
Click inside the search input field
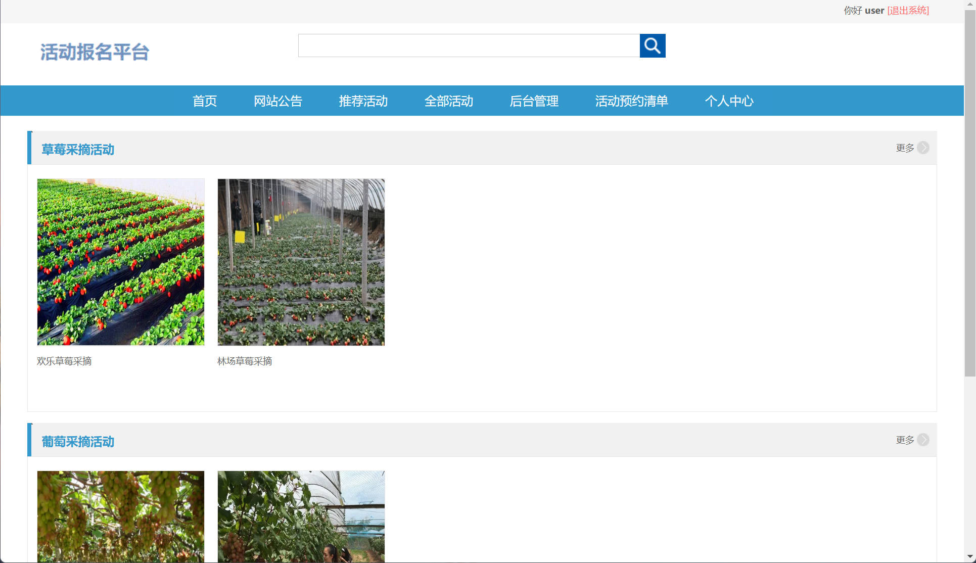point(469,45)
